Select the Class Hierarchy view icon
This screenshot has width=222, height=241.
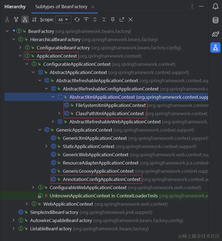pos(7,19)
